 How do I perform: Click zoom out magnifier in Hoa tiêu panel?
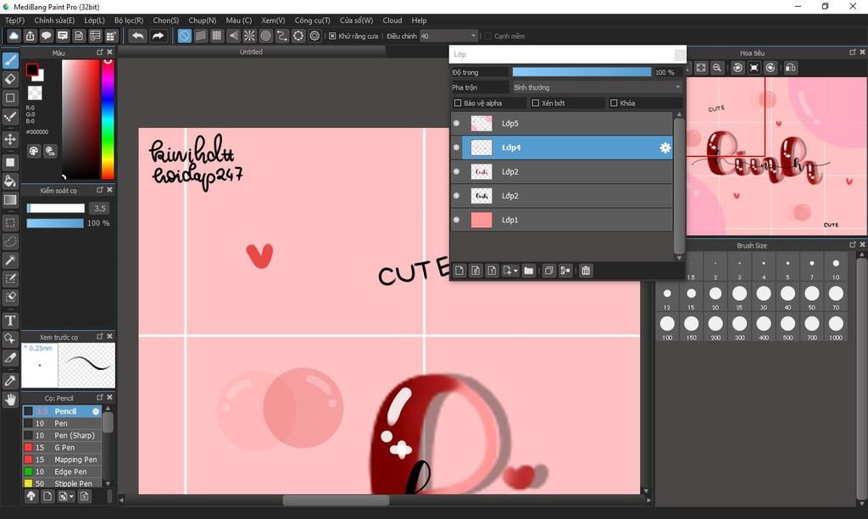pos(717,68)
